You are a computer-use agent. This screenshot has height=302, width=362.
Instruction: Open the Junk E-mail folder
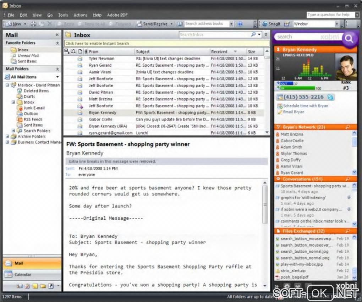click(x=34, y=108)
